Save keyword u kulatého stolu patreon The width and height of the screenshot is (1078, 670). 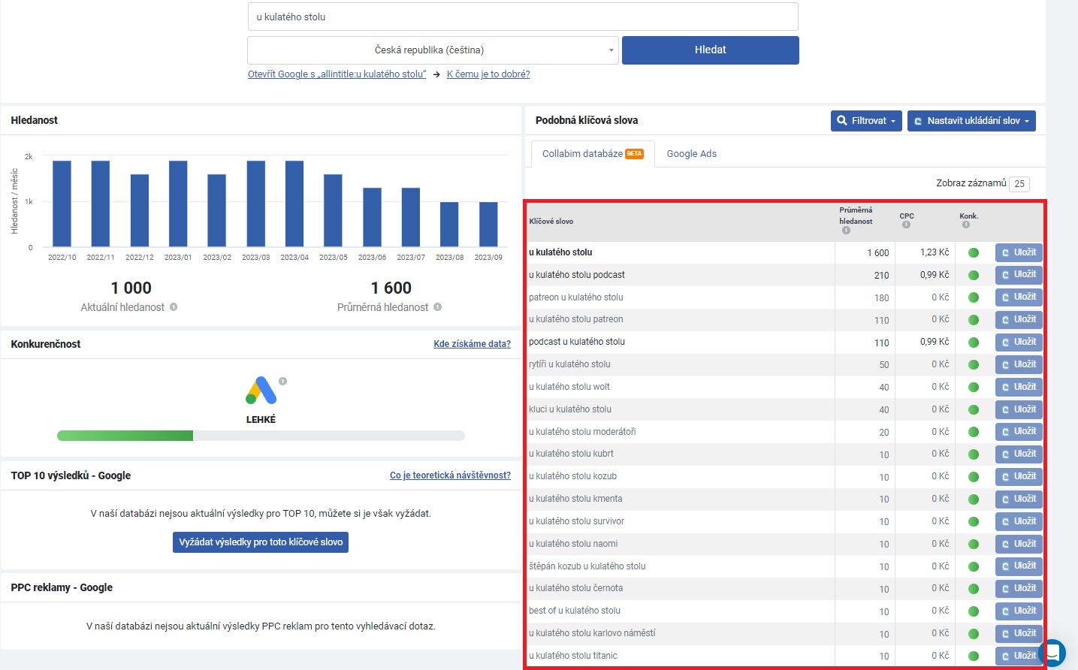[x=1019, y=320]
